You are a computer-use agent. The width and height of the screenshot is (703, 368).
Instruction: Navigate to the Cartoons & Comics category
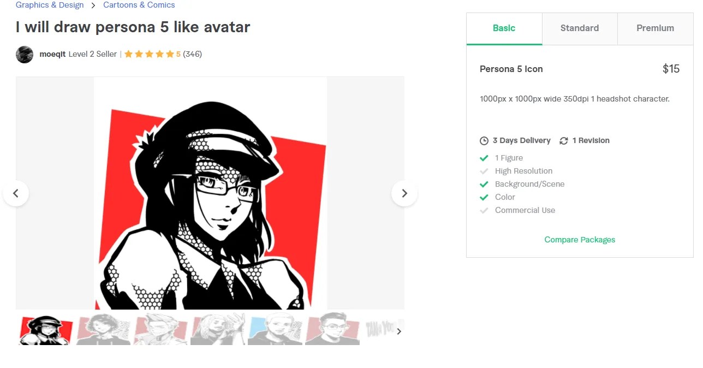point(139,5)
